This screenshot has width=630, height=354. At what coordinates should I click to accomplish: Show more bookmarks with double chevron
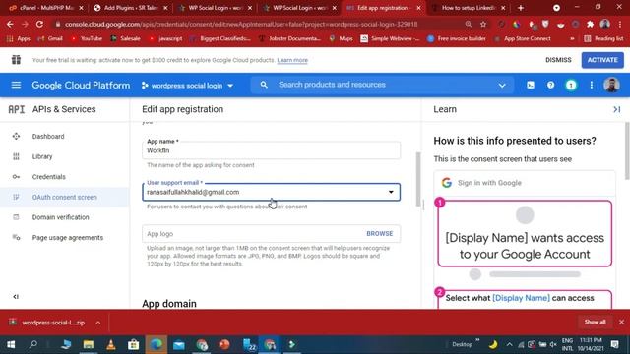pyautogui.click(x=572, y=39)
